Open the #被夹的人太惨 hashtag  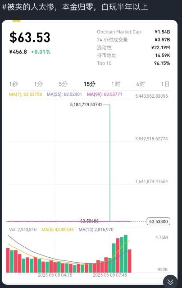(x=28, y=7)
